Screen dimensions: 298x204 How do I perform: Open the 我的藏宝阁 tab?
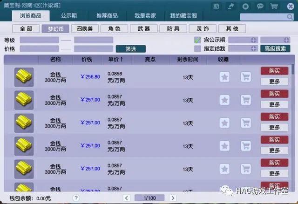click(183, 16)
